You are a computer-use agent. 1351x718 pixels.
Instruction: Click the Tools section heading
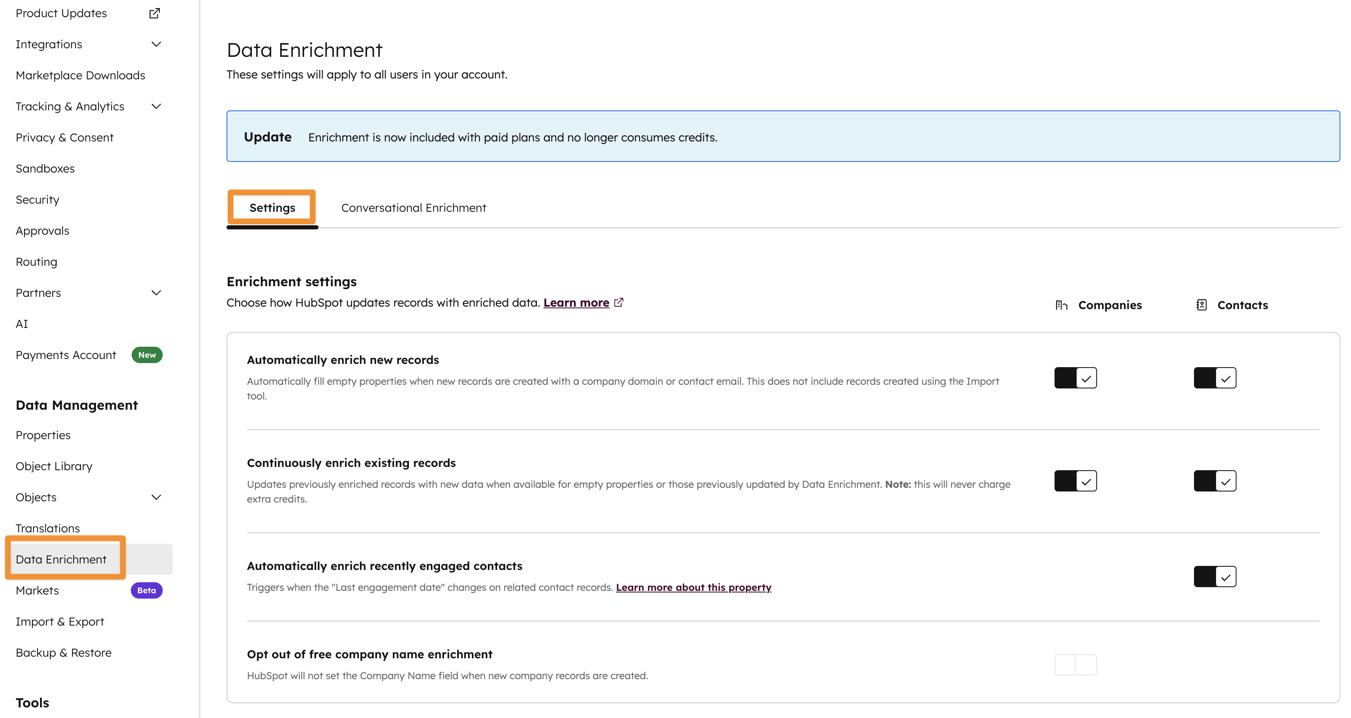click(x=33, y=703)
